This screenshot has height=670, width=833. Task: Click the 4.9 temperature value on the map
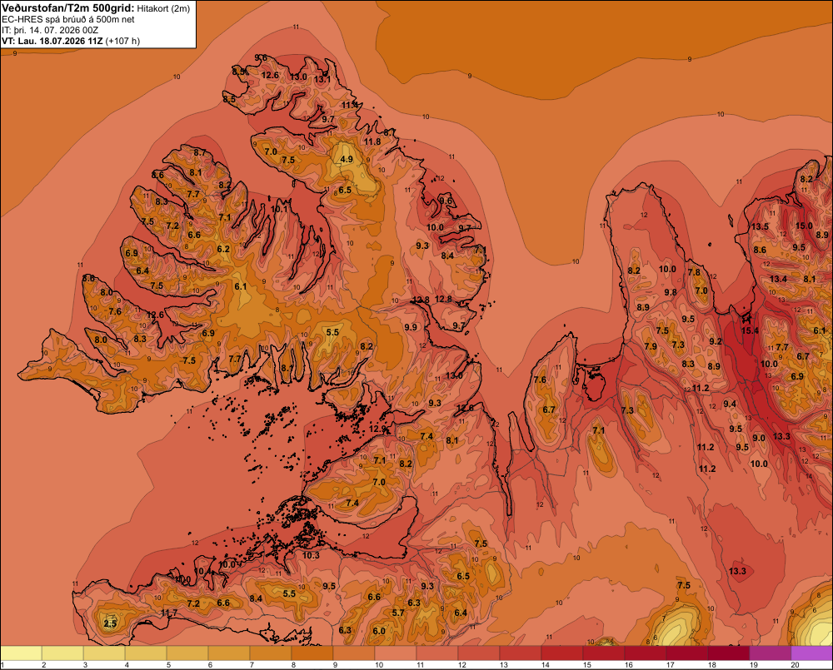(x=347, y=159)
